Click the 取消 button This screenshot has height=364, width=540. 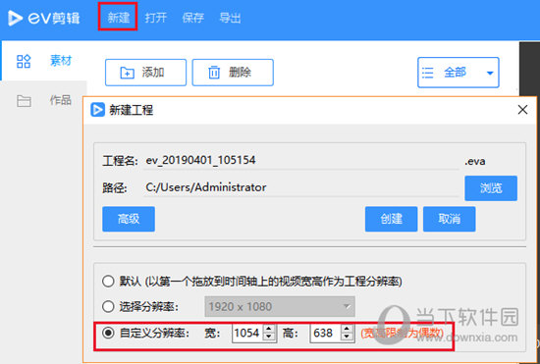point(449,219)
